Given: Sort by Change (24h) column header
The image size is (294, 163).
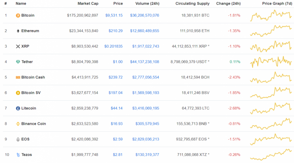Looking at the screenshot, I should coord(228,4).
